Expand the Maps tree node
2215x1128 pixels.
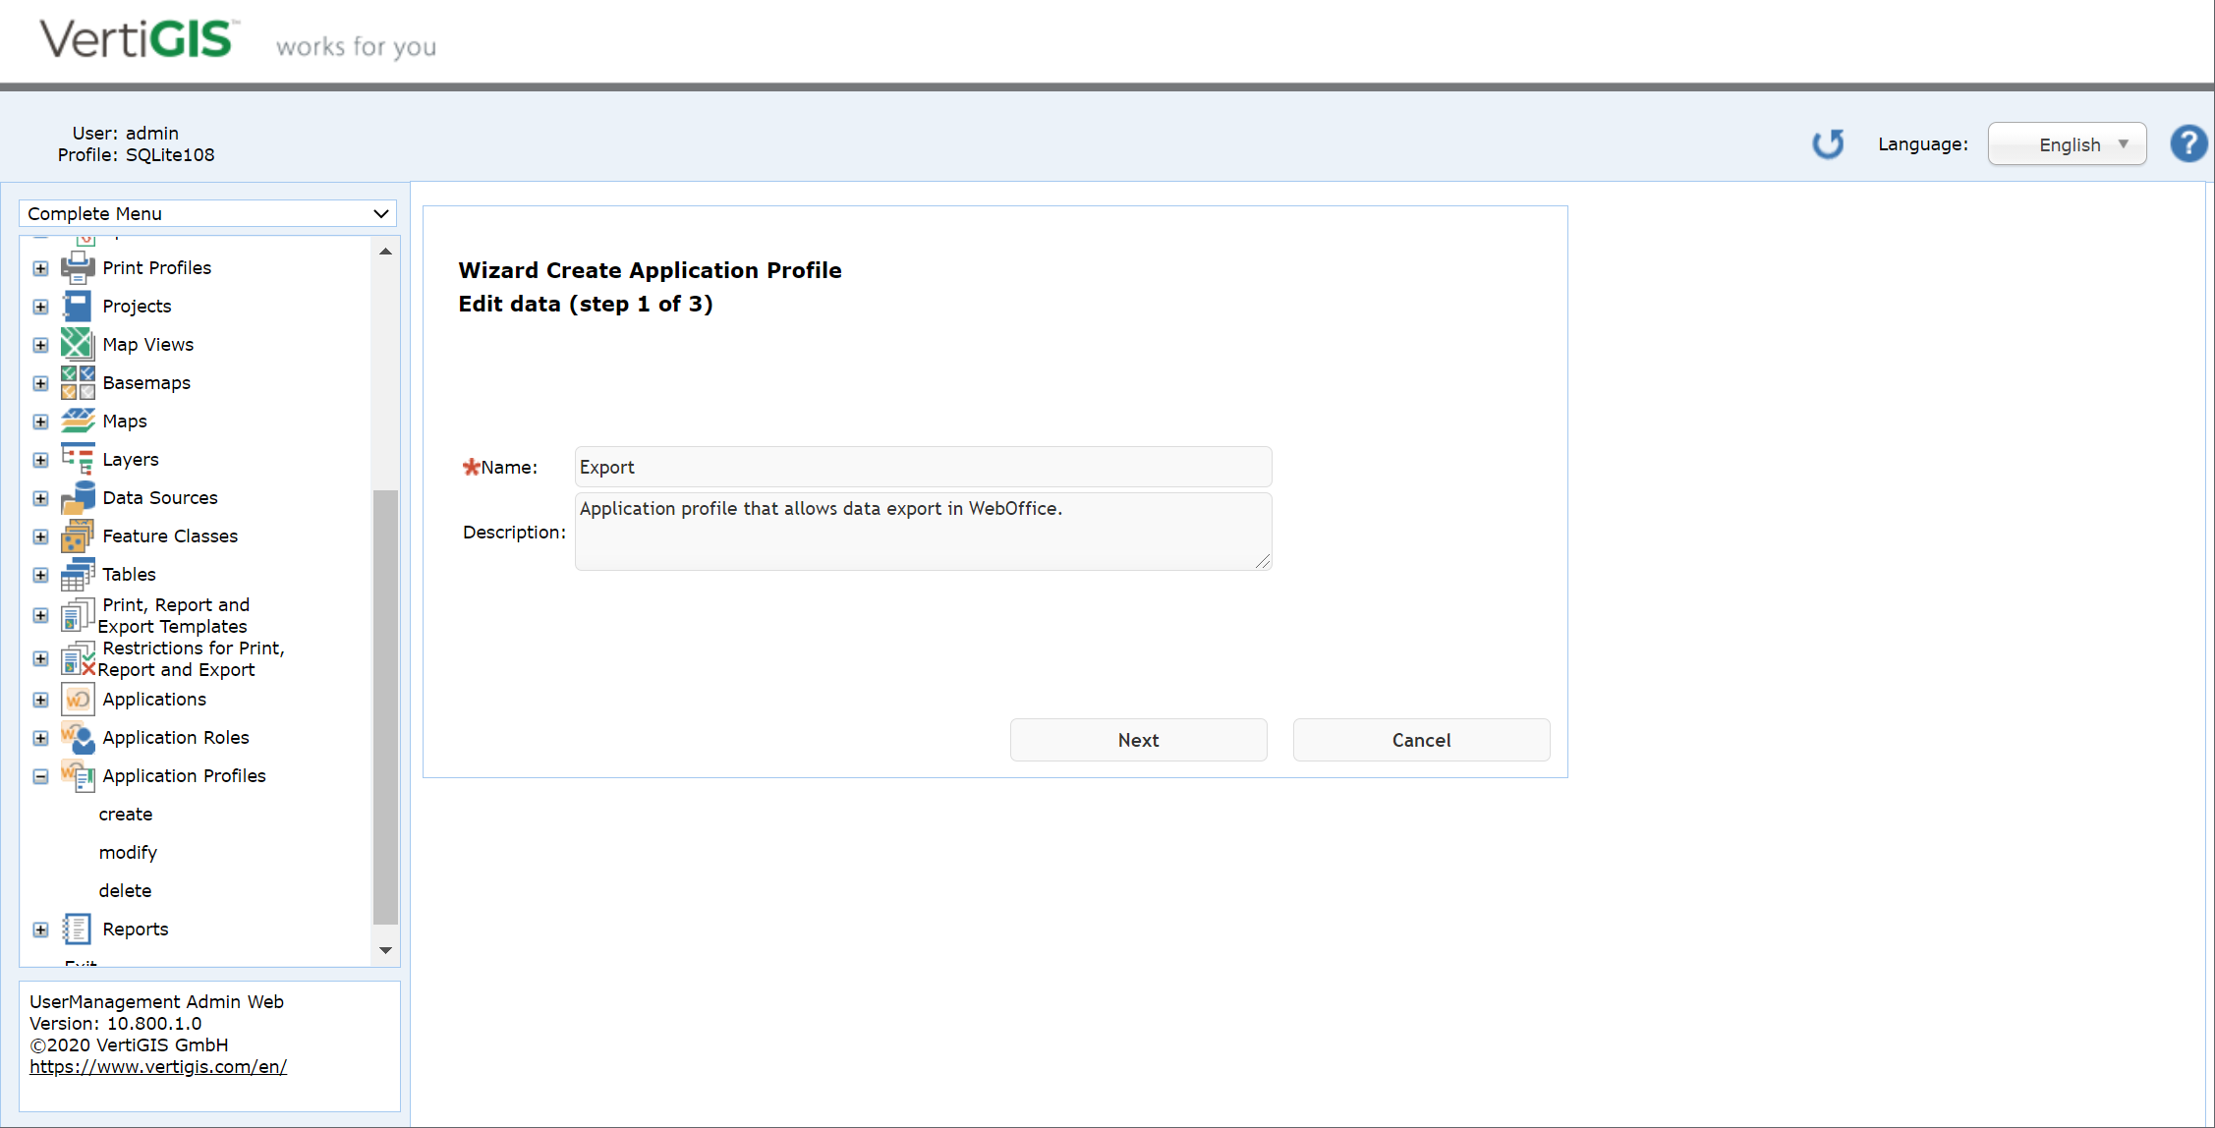click(40, 421)
